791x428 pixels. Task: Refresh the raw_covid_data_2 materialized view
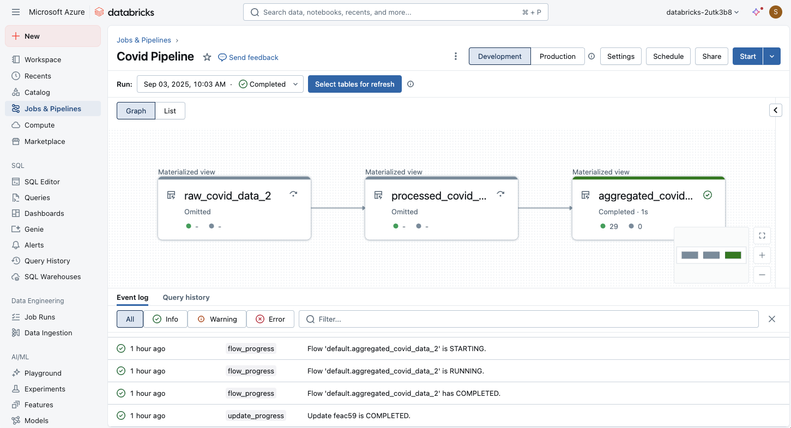tap(293, 194)
